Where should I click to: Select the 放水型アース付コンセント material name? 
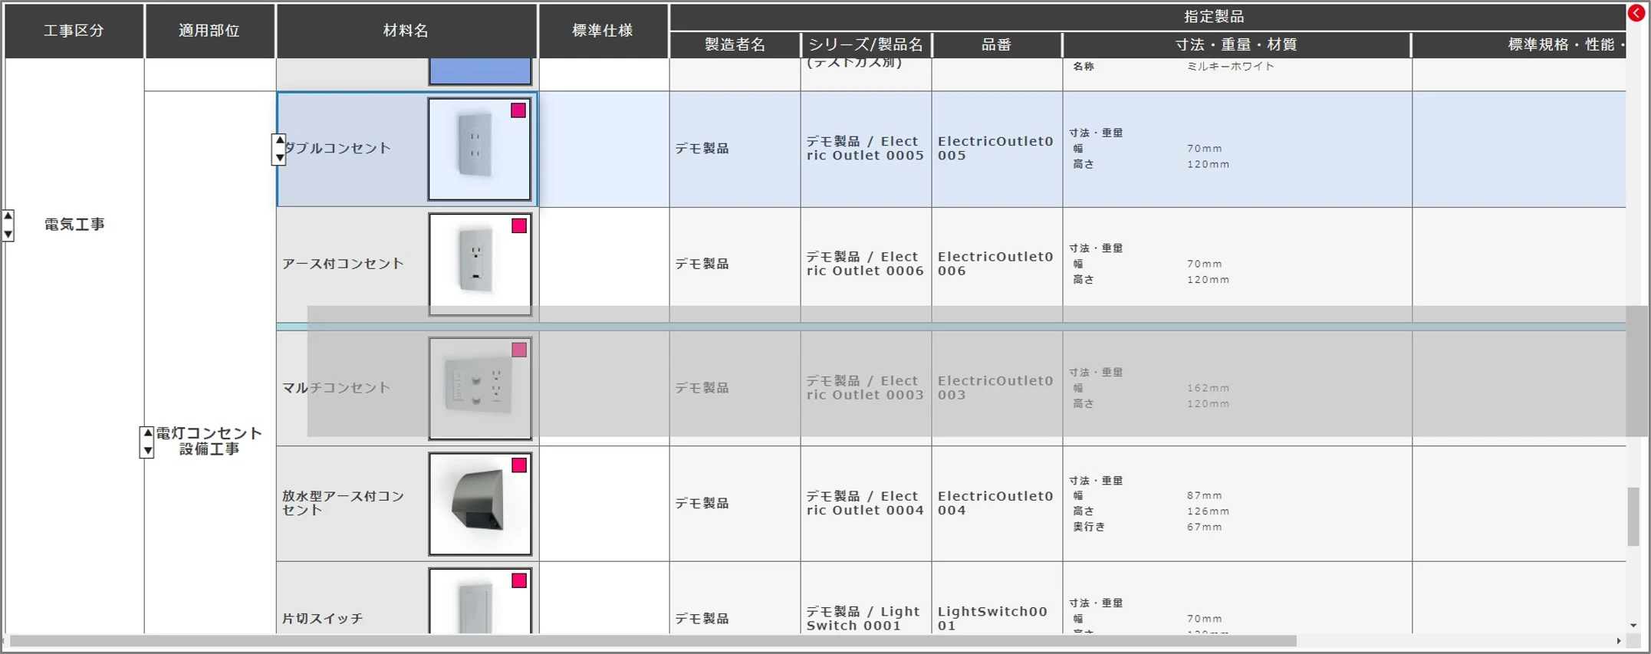(x=343, y=503)
